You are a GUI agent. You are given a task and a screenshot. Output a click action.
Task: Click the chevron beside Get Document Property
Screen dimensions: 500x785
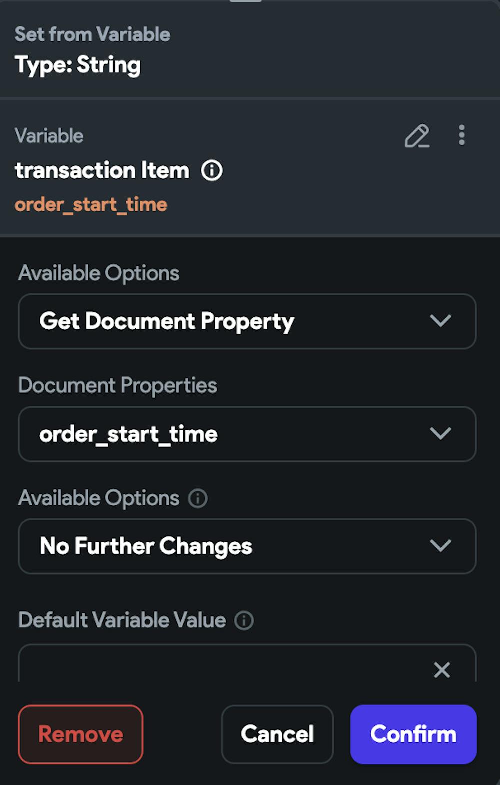point(440,321)
